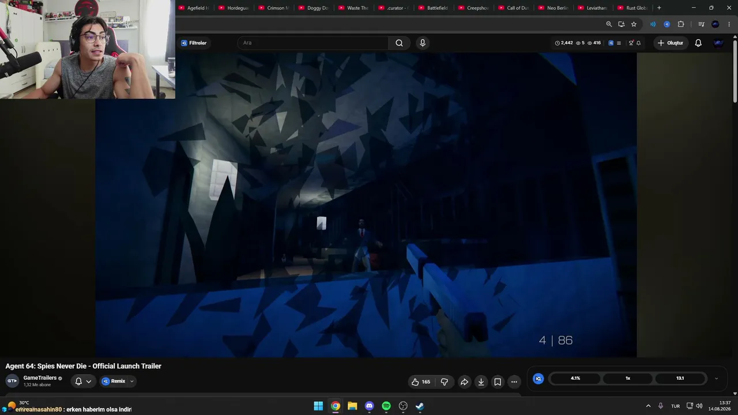
Task: Click the browser zoom magnifier icon
Action: pyautogui.click(x=609, y=24)
